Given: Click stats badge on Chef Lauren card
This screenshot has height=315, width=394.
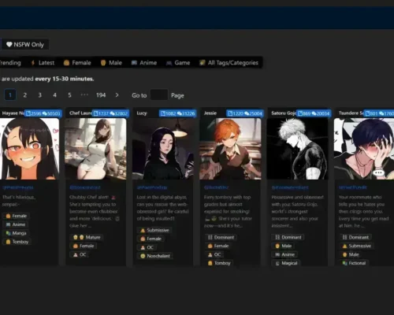Looking at the screenshot, I should pyautogui.click(x=110, y=113).
